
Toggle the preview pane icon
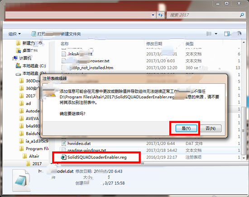pos(227,33)
